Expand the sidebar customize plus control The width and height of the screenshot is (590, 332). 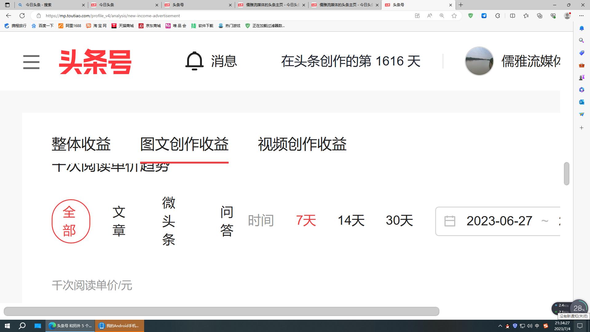click(x=581, y=128)
